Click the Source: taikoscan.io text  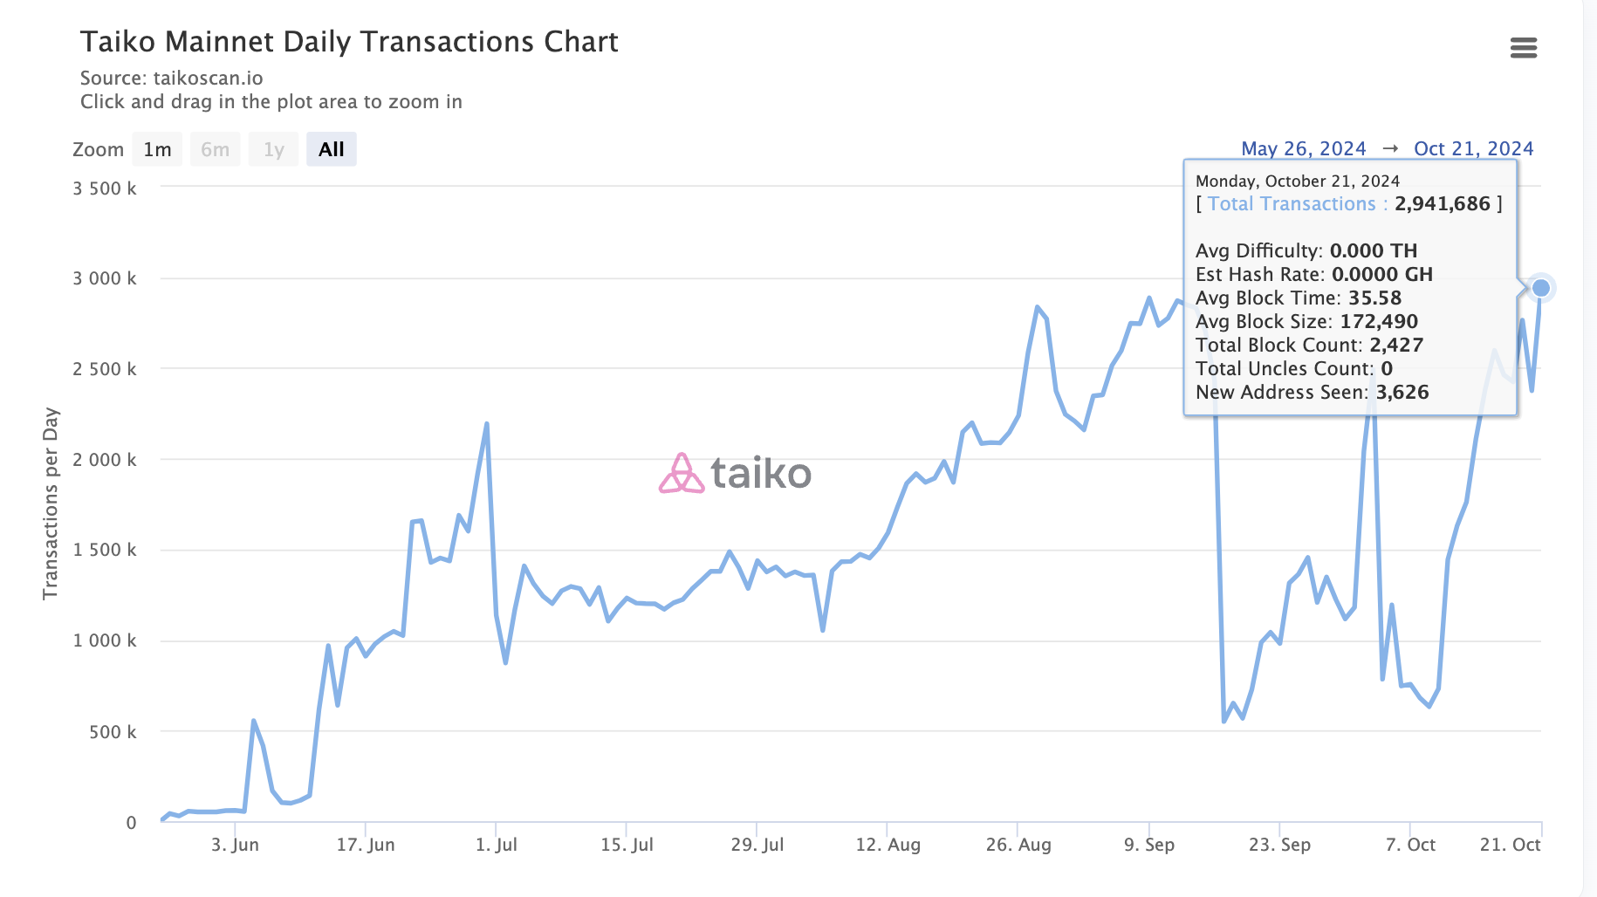pyautogui.click(x=171, y=78)
